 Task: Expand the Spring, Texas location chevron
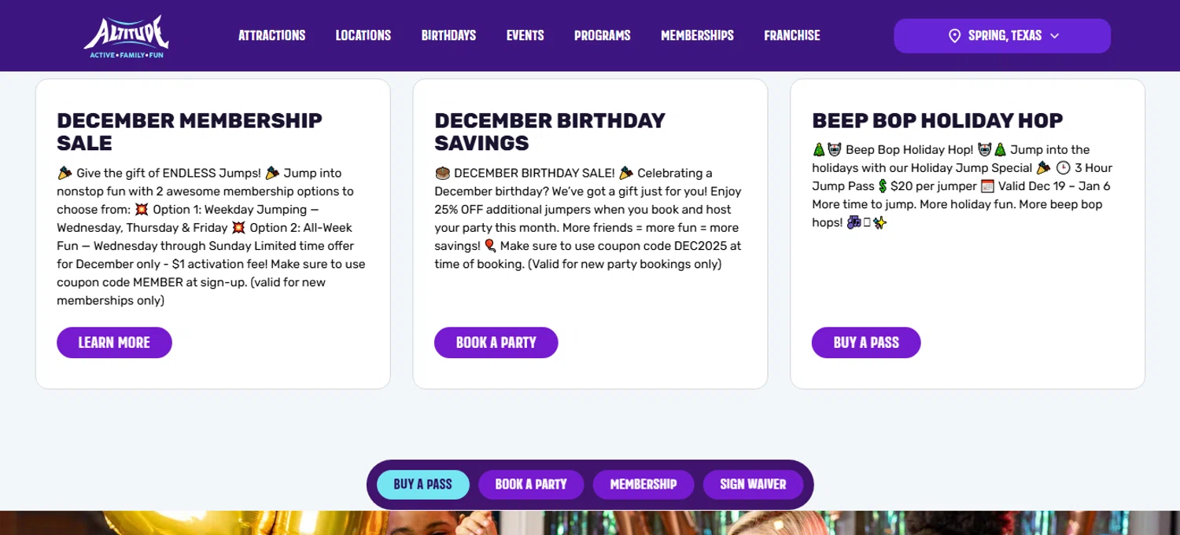click(x=1055, y=36)
